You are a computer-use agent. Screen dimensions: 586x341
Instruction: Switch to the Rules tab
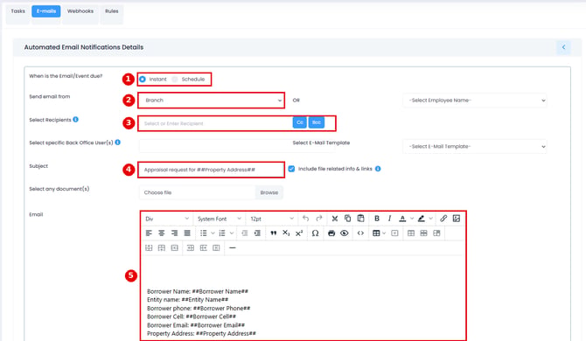[x=112, y=11]
